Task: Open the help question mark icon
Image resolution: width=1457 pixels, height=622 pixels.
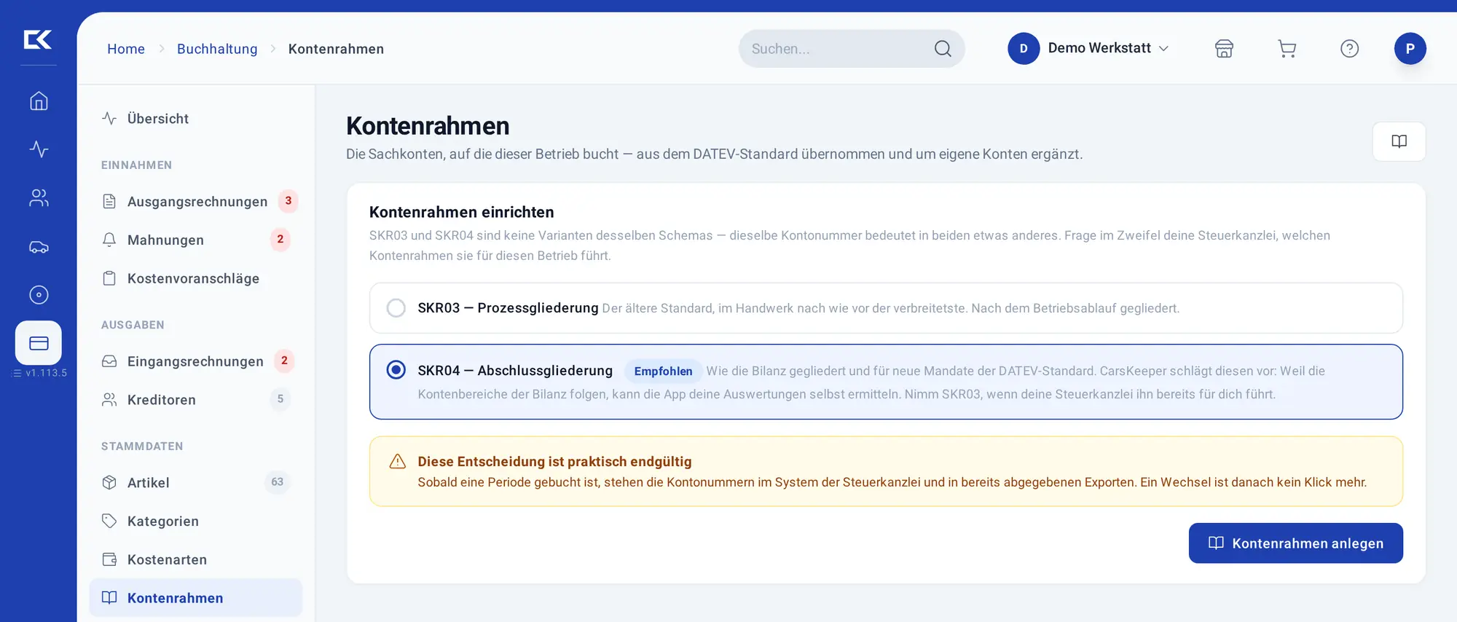Action: click(1349, 49)
